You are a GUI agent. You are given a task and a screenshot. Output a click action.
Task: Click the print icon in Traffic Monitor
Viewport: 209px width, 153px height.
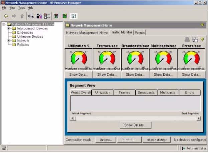187,40
